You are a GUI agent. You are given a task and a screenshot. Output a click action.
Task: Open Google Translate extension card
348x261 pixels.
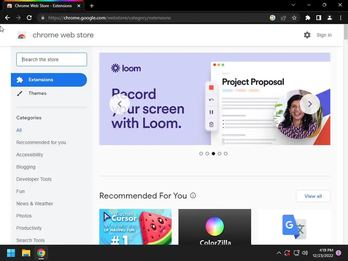(x=294, y=227)
